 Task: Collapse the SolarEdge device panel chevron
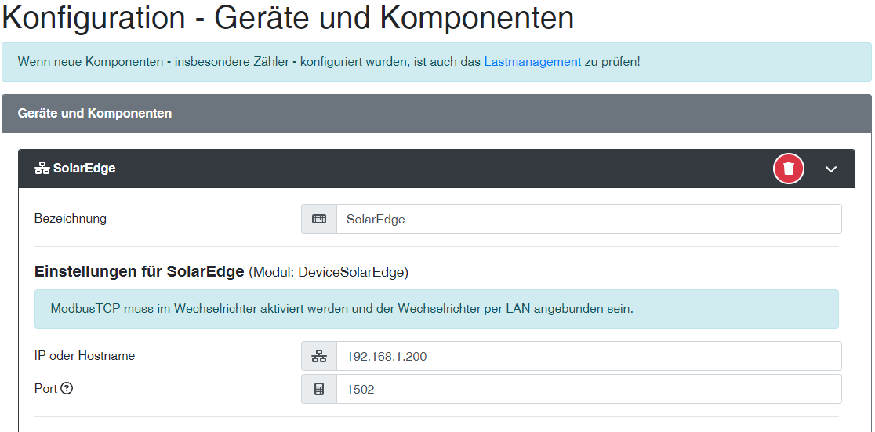coord(831,169)
